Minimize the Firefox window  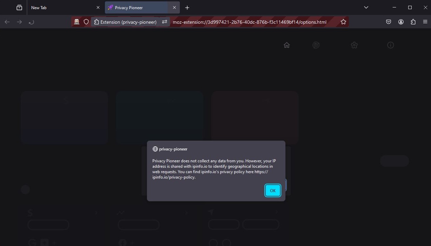(x=394, y=7)
